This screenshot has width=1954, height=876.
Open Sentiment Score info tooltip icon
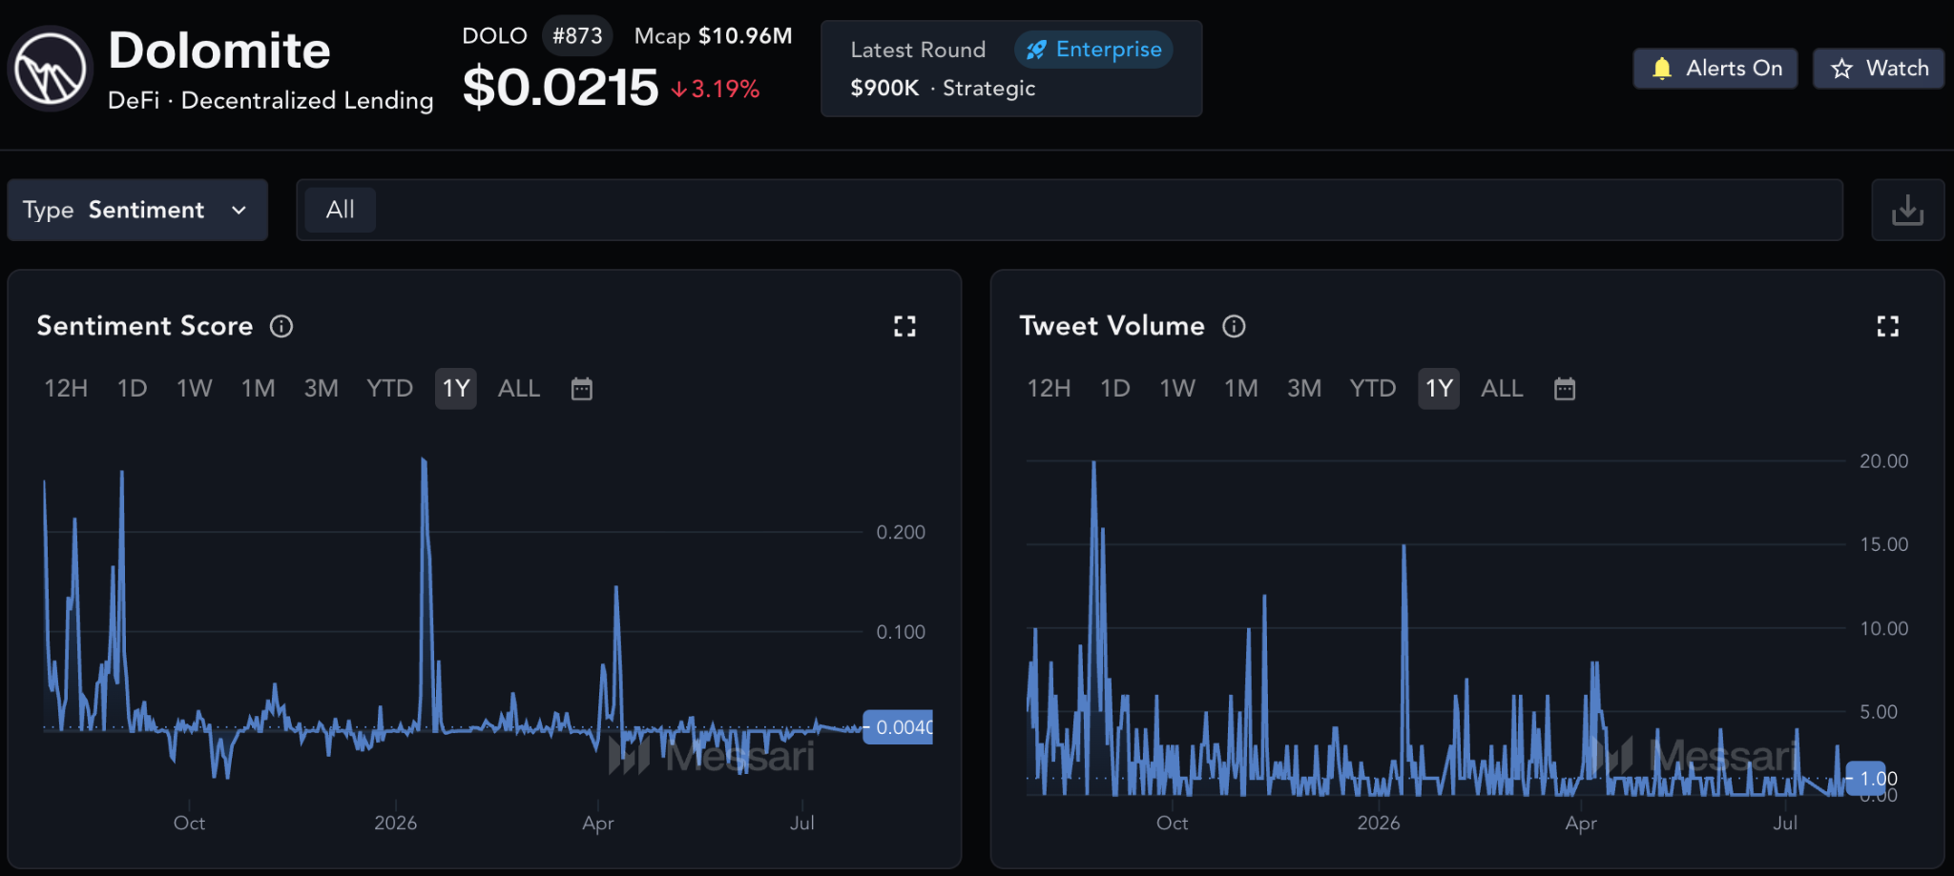pos(281,326)
